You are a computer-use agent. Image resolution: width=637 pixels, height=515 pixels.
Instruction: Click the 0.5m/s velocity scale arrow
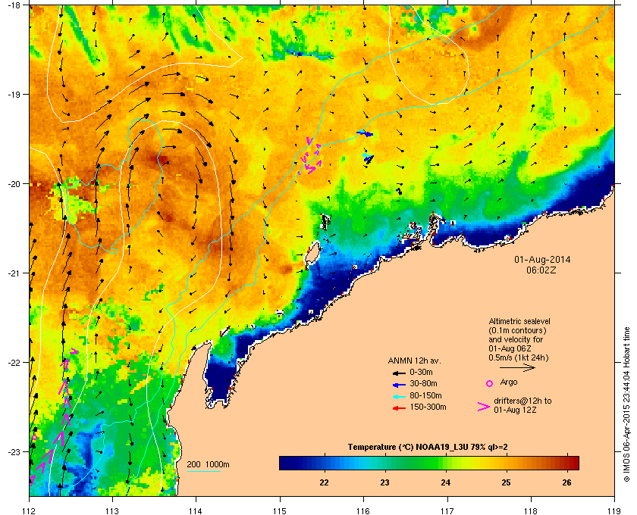pos(517,367)
